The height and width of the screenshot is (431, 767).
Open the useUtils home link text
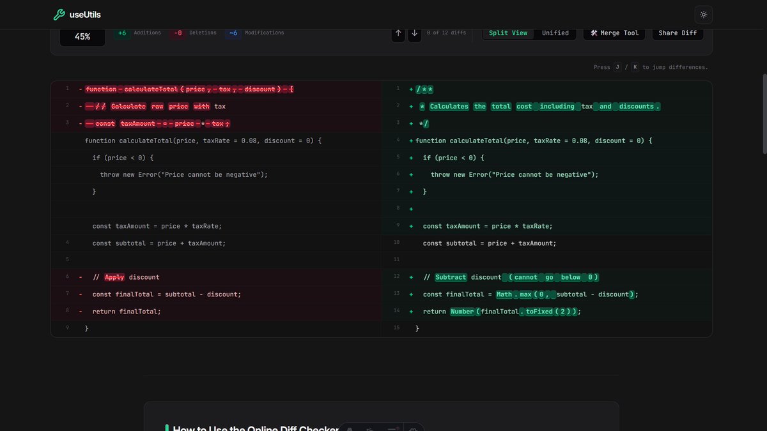pos(85,15)
